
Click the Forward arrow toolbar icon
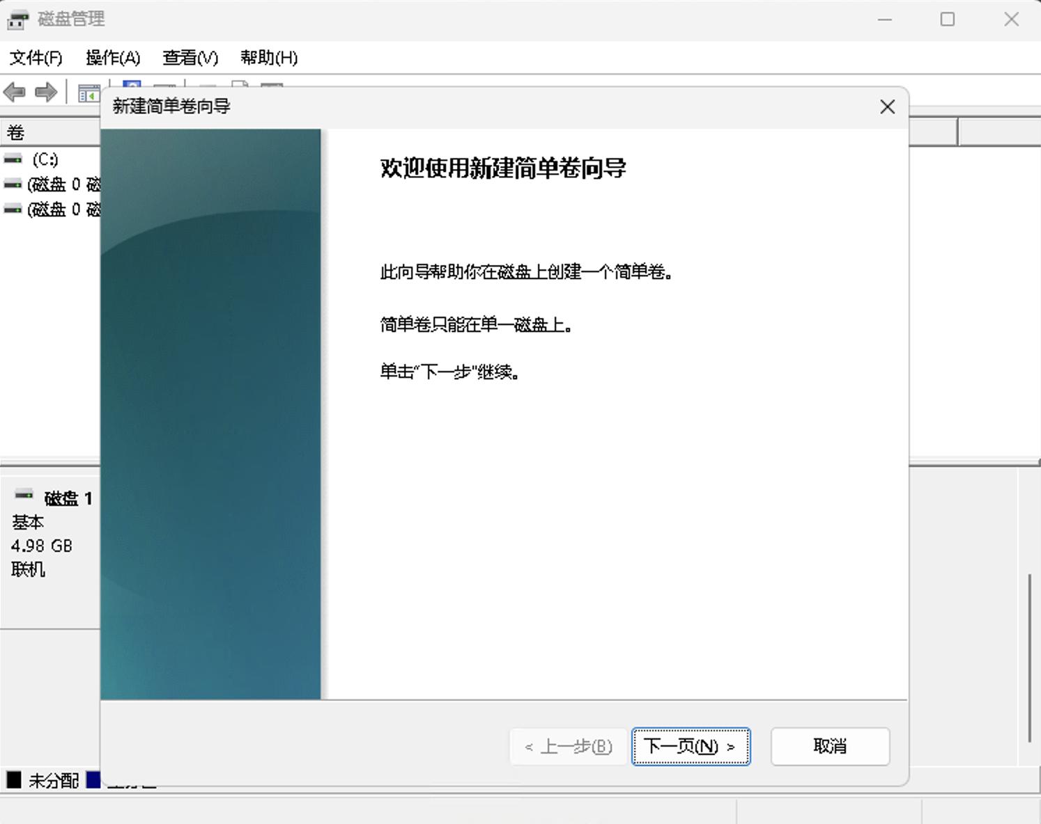[x=46, y=92]
